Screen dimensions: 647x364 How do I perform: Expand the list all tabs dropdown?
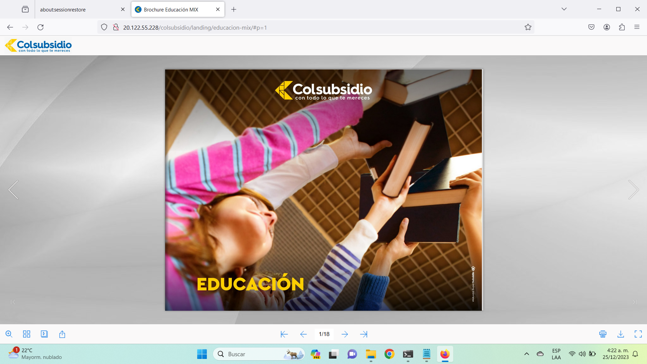[564, 9]
